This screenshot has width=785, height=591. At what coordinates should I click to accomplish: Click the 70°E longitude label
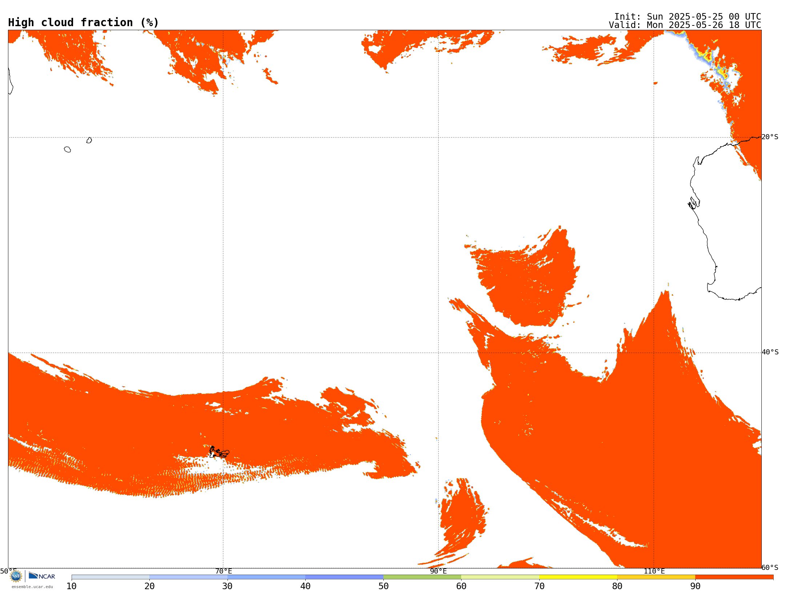224,571
